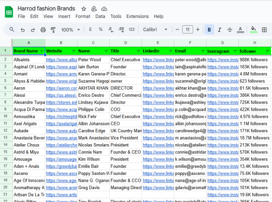Open the Armani Instagram link
This screenshot has height=202, width=272.
pyautogui.click(x=223, y=74)
